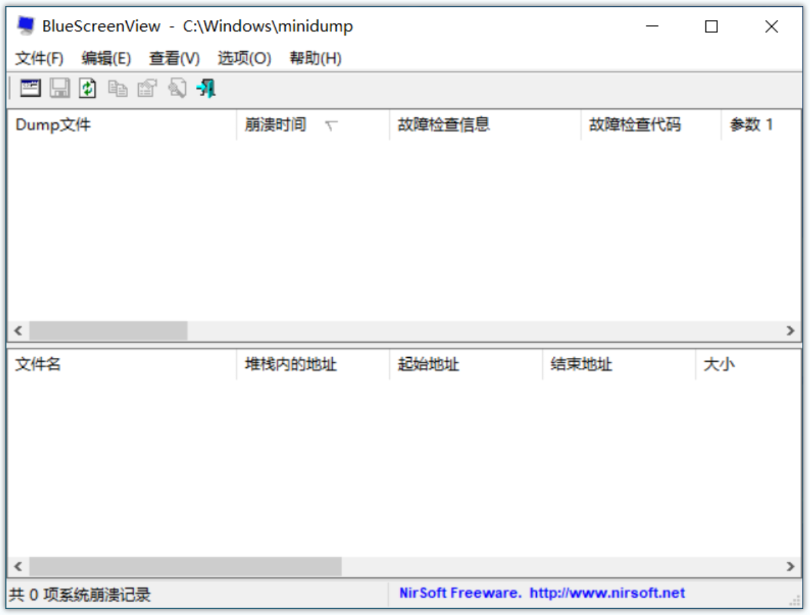Sort by the 故障检查代码 column header

click(x=651, y=124)
